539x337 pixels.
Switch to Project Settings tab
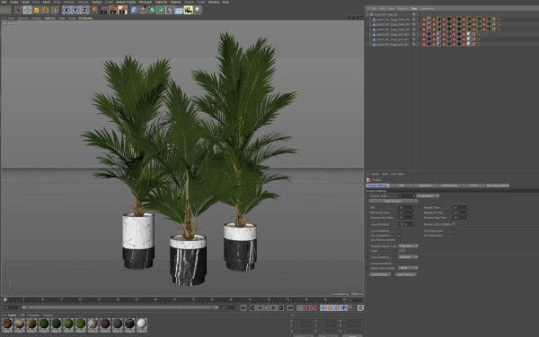pyautogui.click(x=377, y=186)
